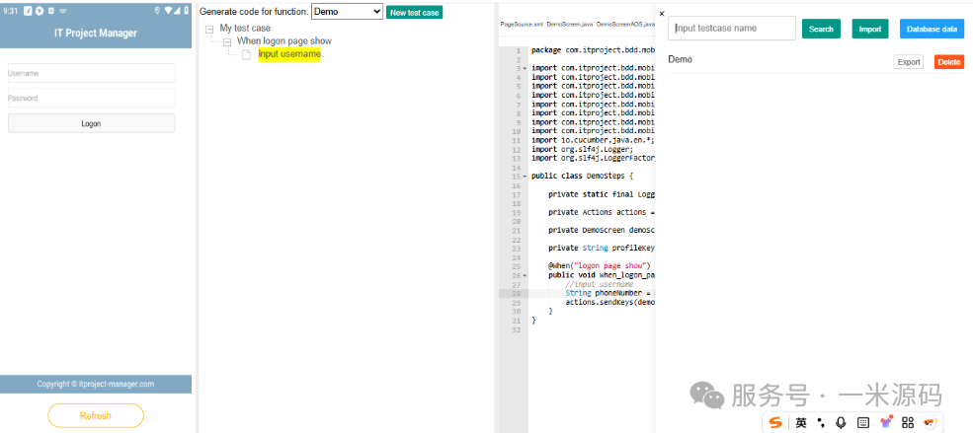Focus the Password field
The width and height of the screenshot is (973, 433).
tap(91, 98)
